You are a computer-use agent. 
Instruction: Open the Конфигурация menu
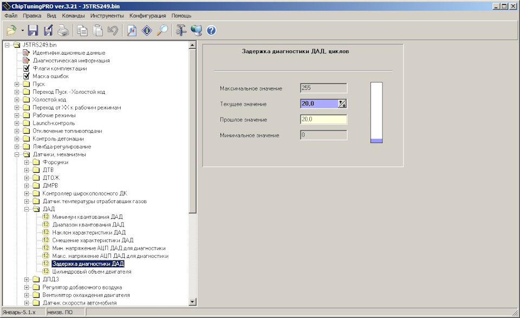point(147,16)
